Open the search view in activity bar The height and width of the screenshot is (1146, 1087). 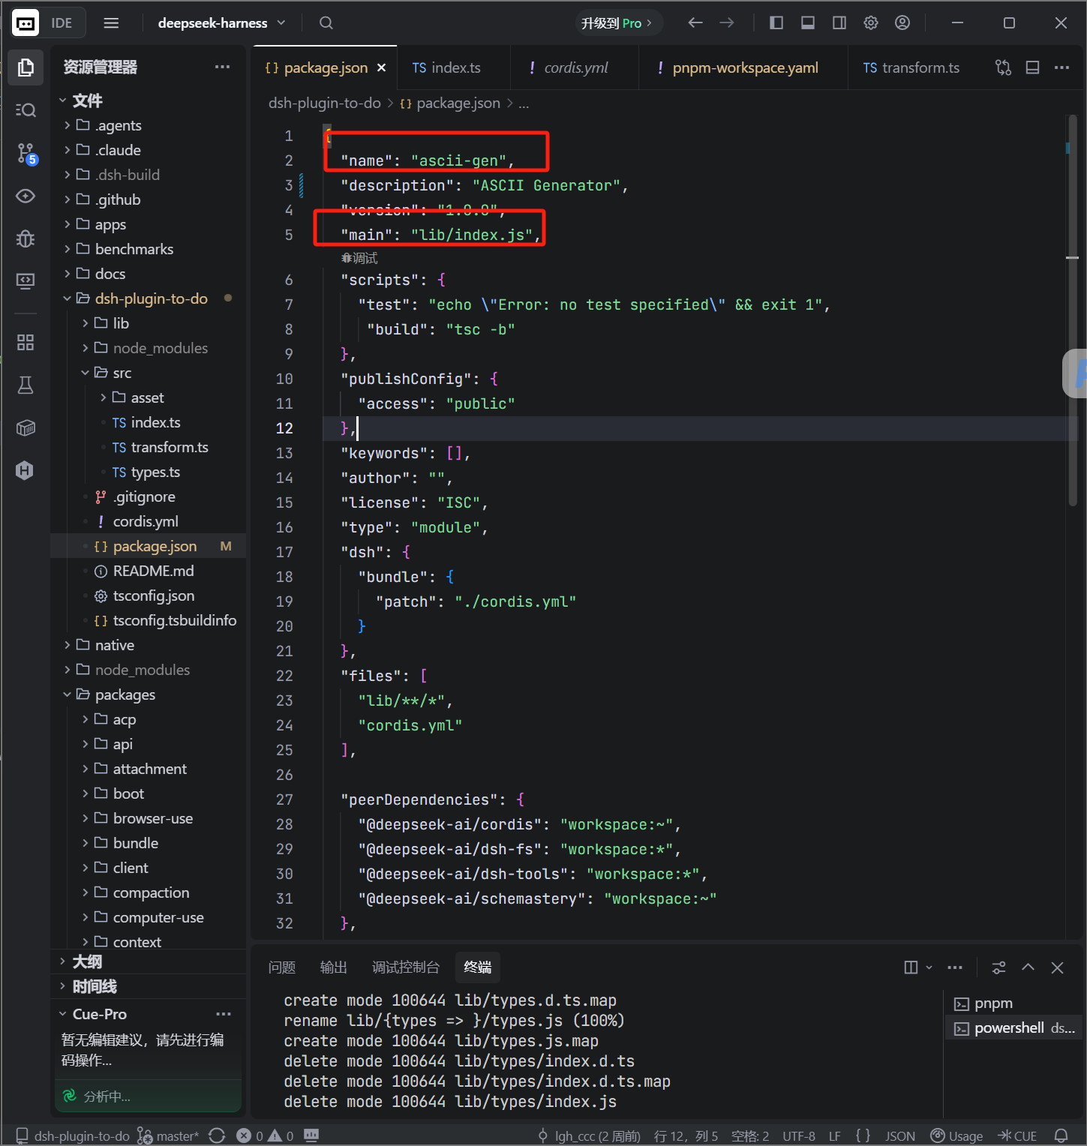26,110
